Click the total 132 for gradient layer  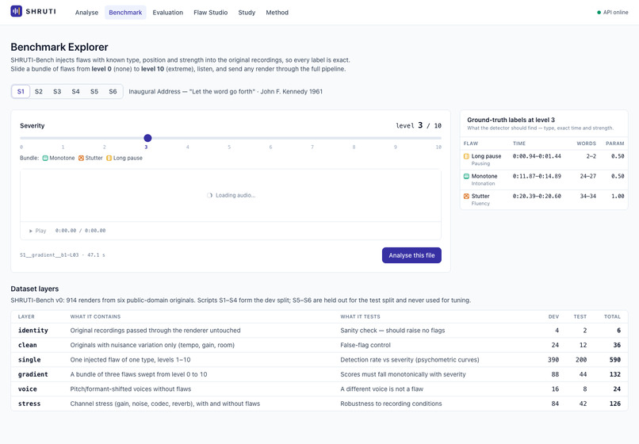click(x=615, y=374)
